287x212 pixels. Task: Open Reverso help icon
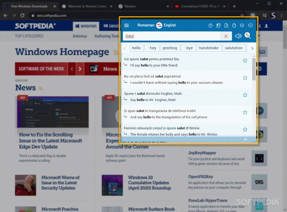(x=210, y=26)
